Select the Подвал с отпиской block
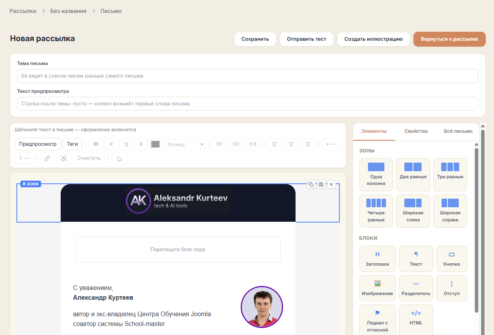 pyautogui.click(x=377, y=320)
